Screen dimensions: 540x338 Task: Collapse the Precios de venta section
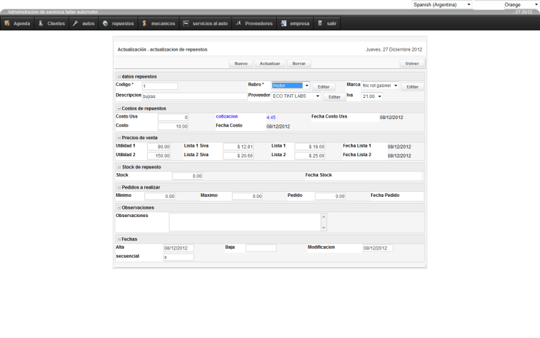tap(119, 137)
